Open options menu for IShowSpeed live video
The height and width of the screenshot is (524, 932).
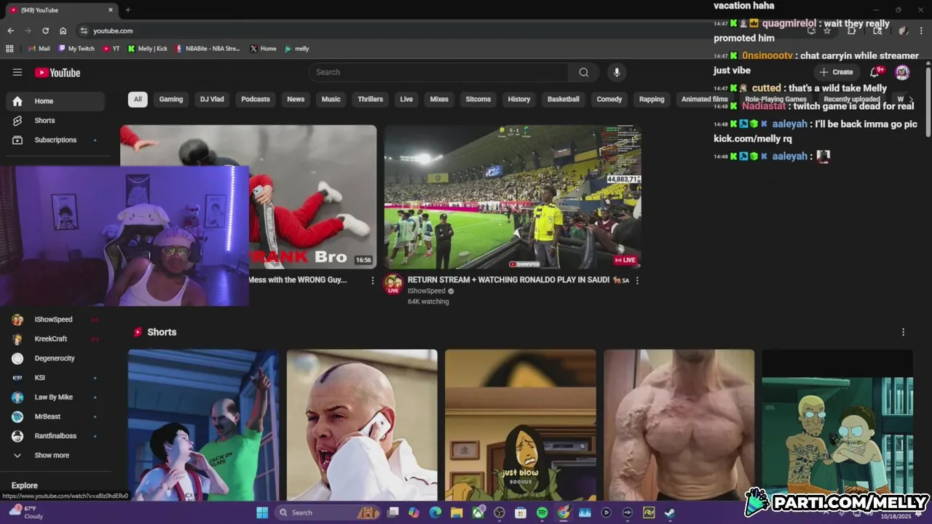point(637,280)
